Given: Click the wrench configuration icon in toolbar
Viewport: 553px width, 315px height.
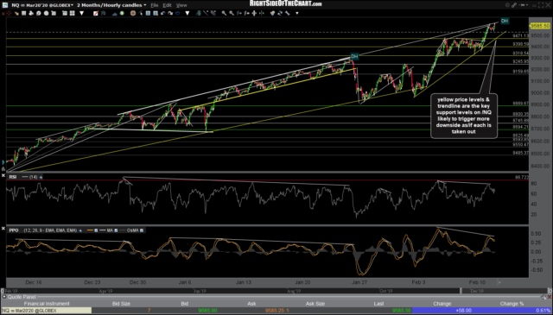Looking at the screenshot, I should 288,14.
